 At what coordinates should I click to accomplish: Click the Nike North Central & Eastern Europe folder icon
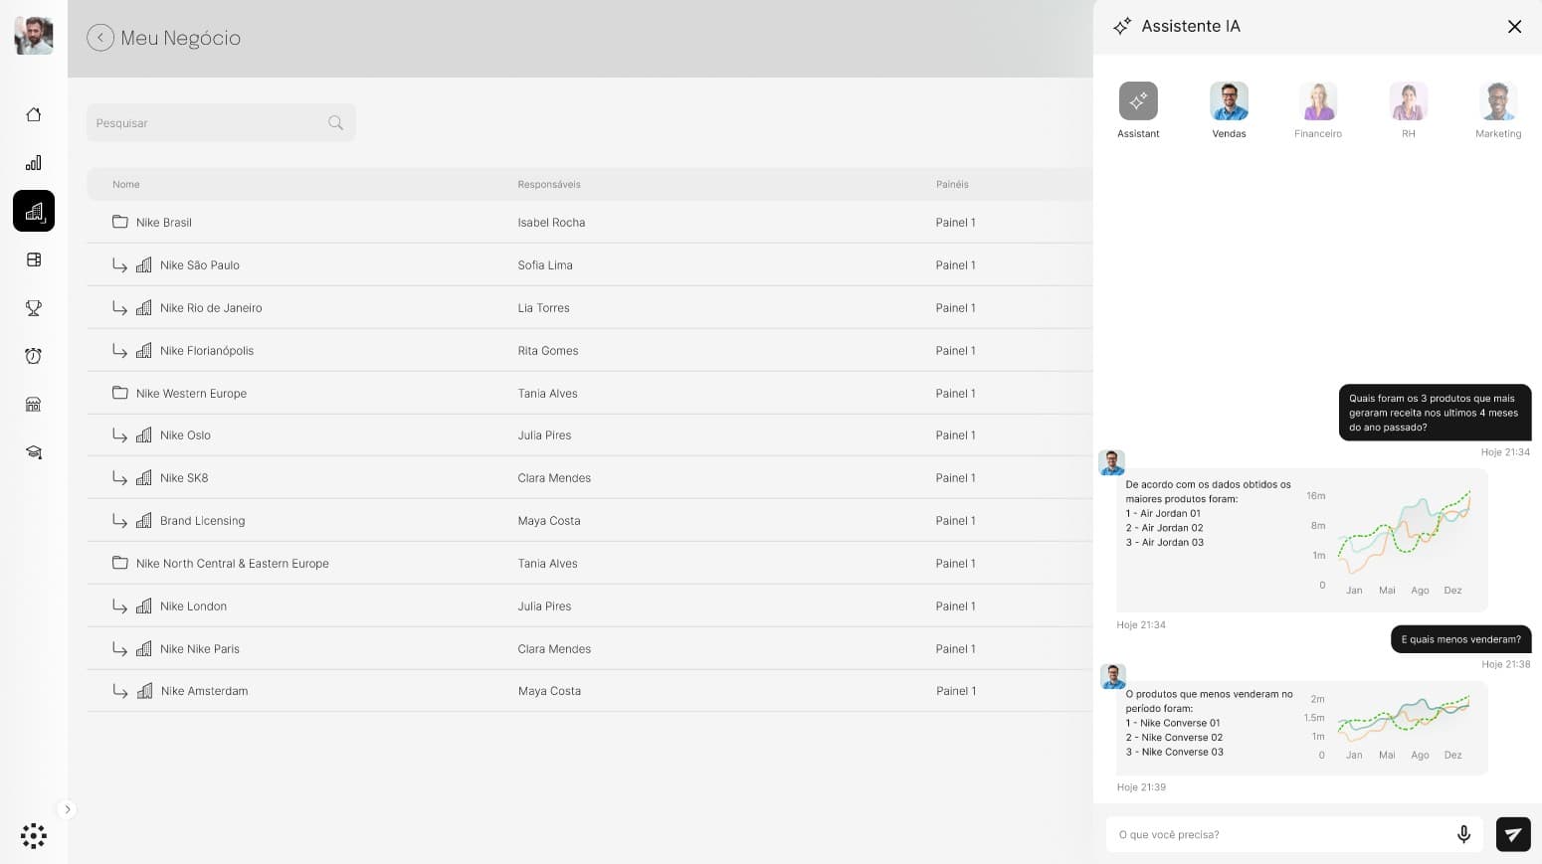click(120, 563)
